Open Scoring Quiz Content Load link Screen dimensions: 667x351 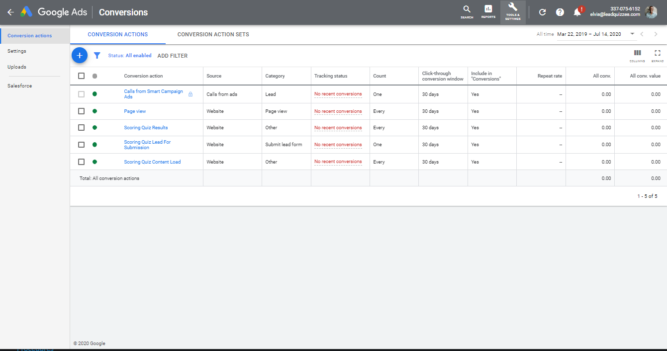click(x=152, y=162)
